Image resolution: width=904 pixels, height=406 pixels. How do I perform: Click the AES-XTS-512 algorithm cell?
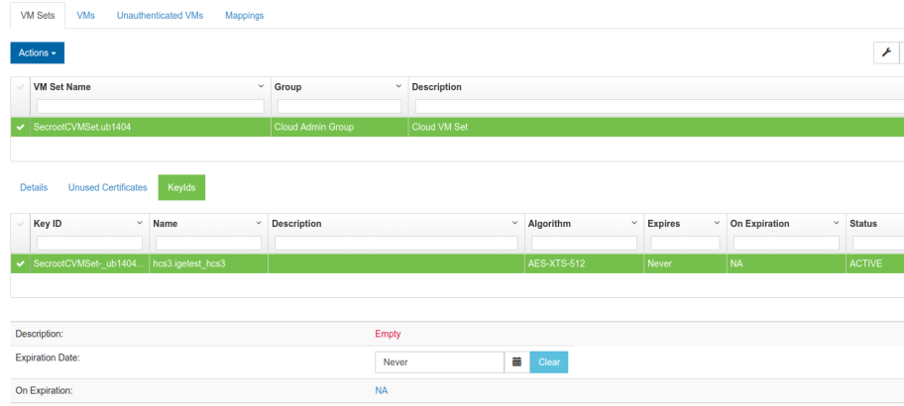click(584, 263)
